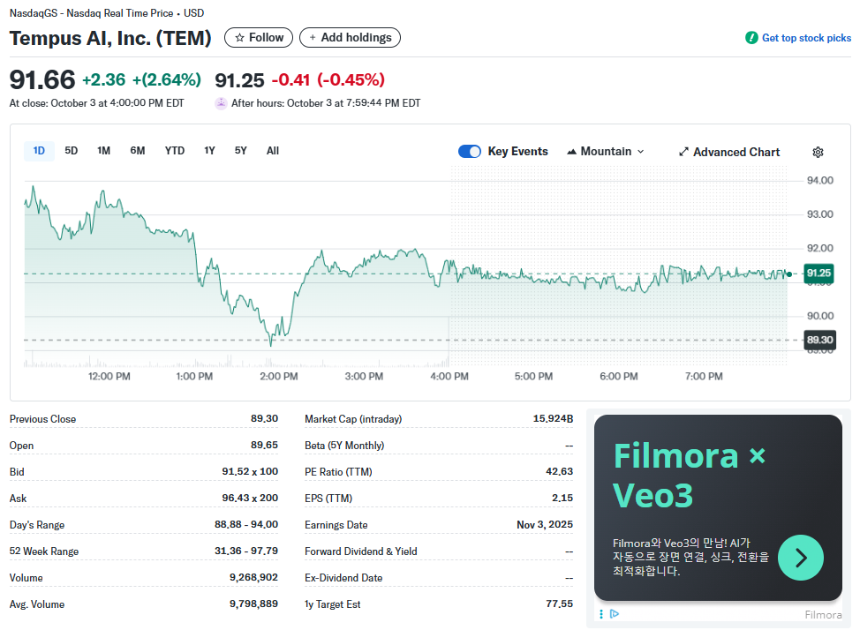
Task: Click Day's Range value 88.88 - 94.00
Action: [246, 524]
